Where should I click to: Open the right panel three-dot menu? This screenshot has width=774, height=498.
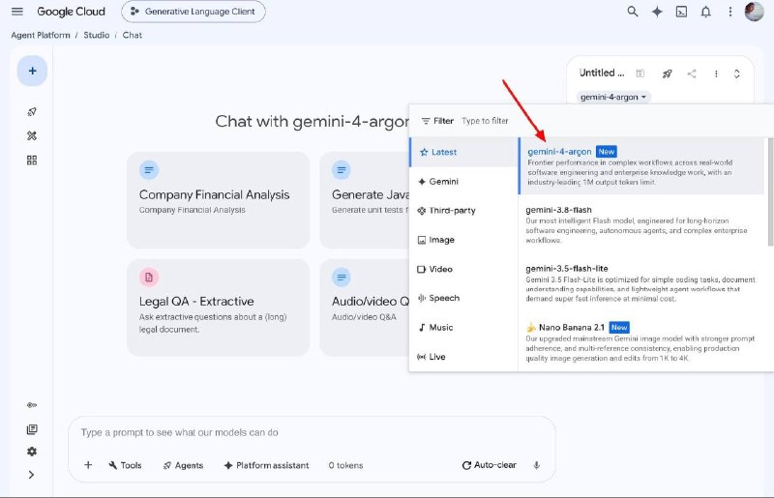(x=716, y=73)
